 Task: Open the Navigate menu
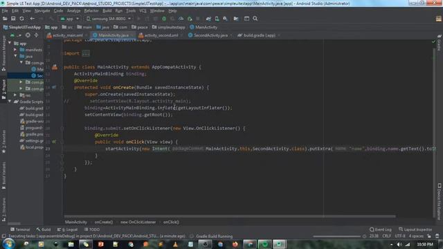[x=42, y=11]
